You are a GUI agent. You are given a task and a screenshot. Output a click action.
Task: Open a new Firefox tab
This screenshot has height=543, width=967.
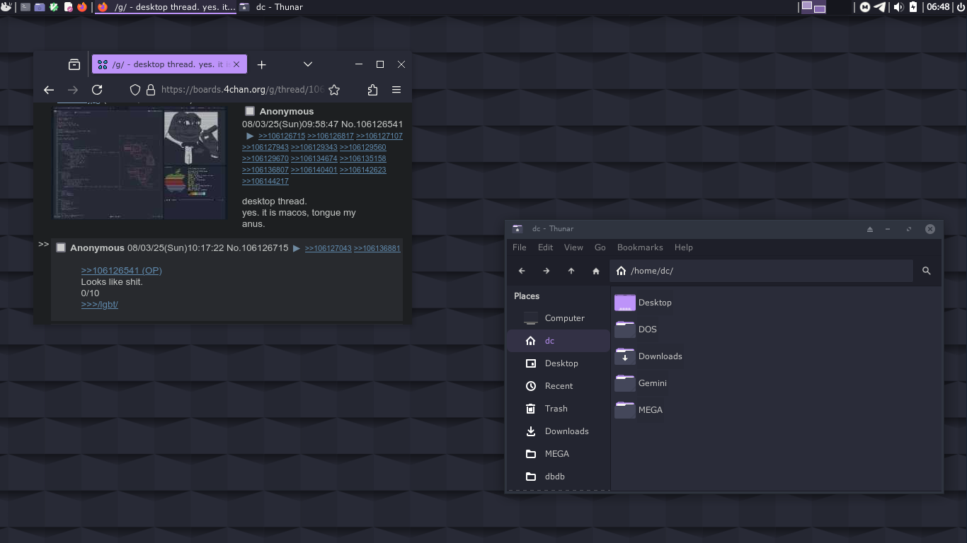(261, 64)
